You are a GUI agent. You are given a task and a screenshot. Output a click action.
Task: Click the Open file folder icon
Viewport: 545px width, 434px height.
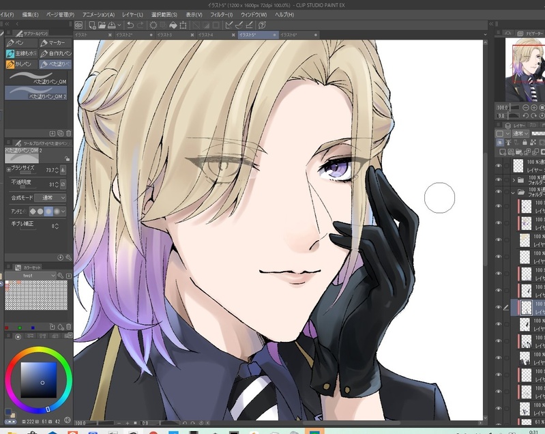pyautogui.click(x=102, y=25)
